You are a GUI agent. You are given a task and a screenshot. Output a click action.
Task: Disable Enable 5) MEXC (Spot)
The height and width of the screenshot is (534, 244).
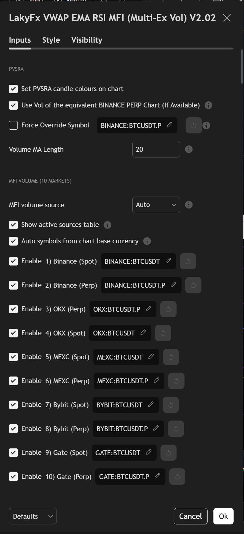pyautogui.click(x=13, y=357)
